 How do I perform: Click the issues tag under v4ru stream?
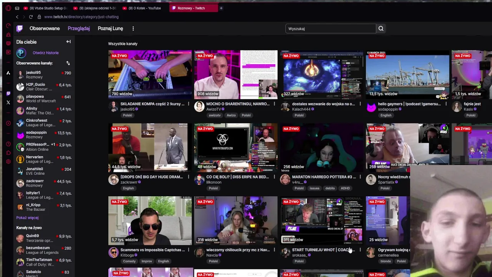click(314, 188)
